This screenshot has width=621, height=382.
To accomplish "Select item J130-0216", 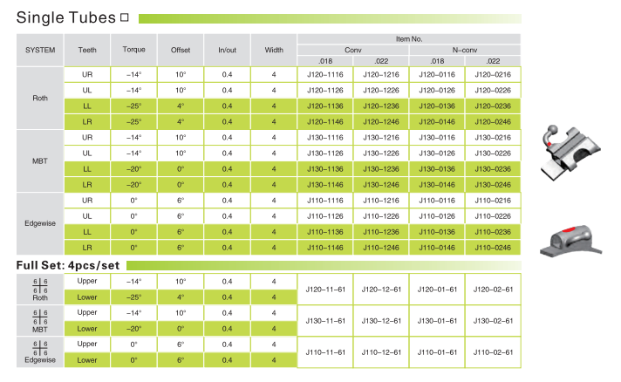I will tap(493, 137).
